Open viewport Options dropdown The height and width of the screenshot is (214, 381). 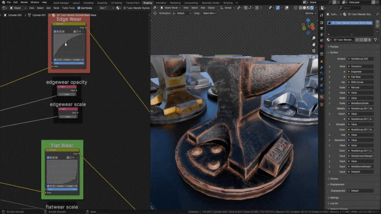coord(310,13)
